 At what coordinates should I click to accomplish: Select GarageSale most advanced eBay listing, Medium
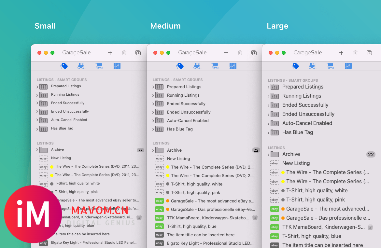point(212,201)
